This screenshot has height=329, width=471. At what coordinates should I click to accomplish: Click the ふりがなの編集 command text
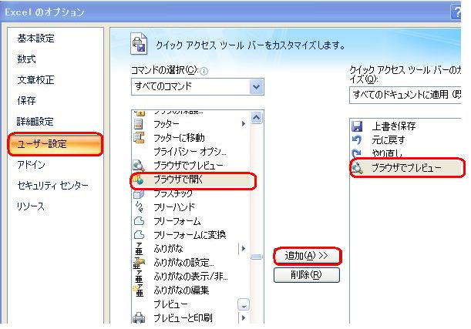(181, 290)
